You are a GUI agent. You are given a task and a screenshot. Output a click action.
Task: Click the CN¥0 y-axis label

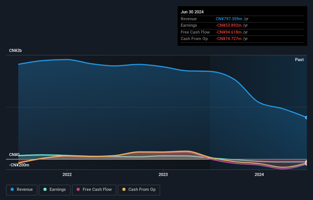14,155
